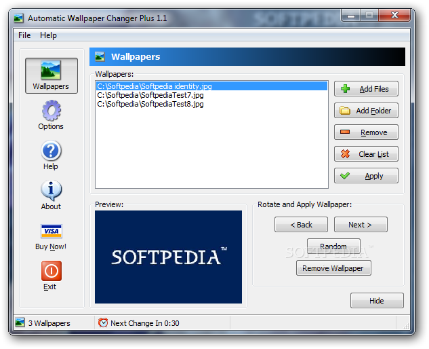Click the Remove button
This screenshot has width=429, height=349.
tap(366, 132)
